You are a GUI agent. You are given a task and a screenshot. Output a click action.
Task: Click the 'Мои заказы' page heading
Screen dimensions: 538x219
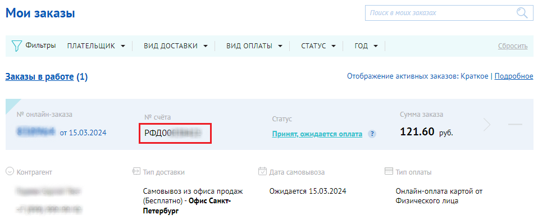pyautogui.click(x=40, y=13)
